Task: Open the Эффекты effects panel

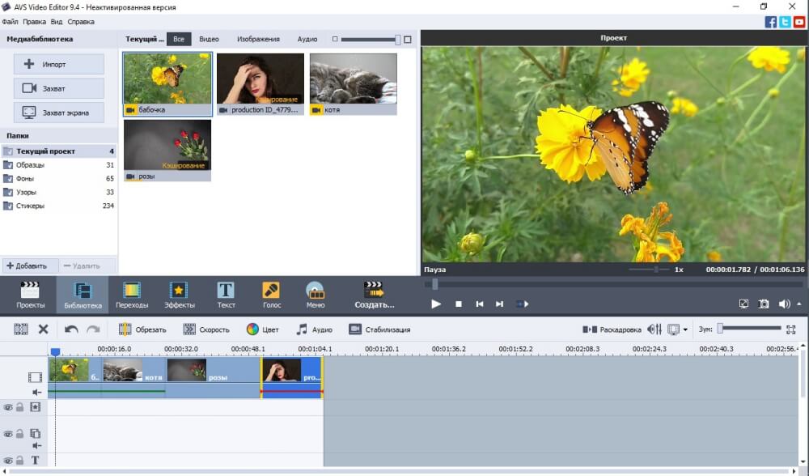Action: click(x=179, y=295)
